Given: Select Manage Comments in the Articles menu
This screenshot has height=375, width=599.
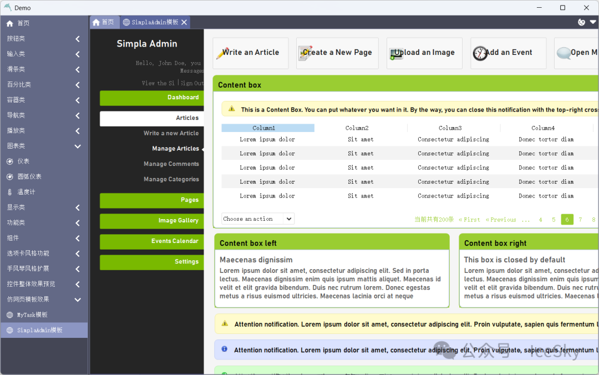Looking at the screenshot, I should point(171,164).
